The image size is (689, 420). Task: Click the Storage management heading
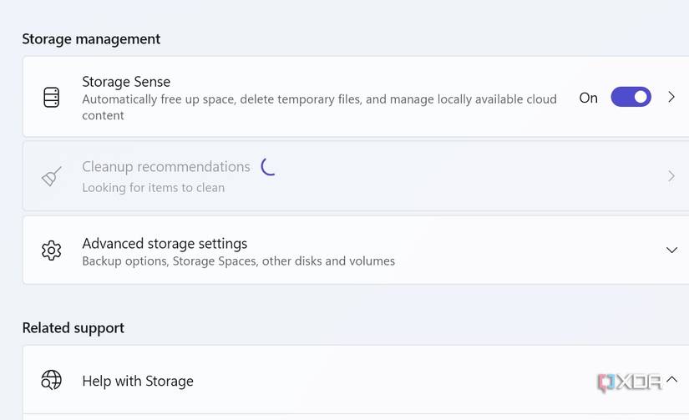(91, 39)
